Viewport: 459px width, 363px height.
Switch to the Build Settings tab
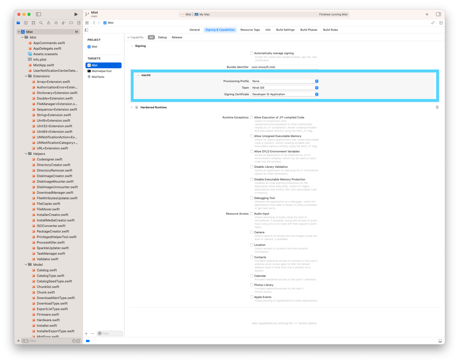[x=285, y=30]
